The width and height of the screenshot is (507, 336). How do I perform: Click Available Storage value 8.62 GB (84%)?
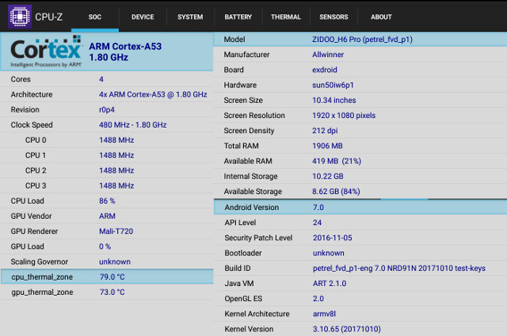(x=336, y=192)
